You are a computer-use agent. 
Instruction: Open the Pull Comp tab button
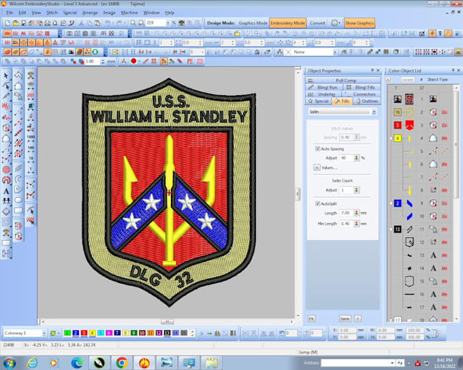tap(342, 80)
